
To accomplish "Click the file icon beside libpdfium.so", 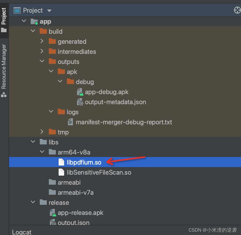I will coord(61,162).
